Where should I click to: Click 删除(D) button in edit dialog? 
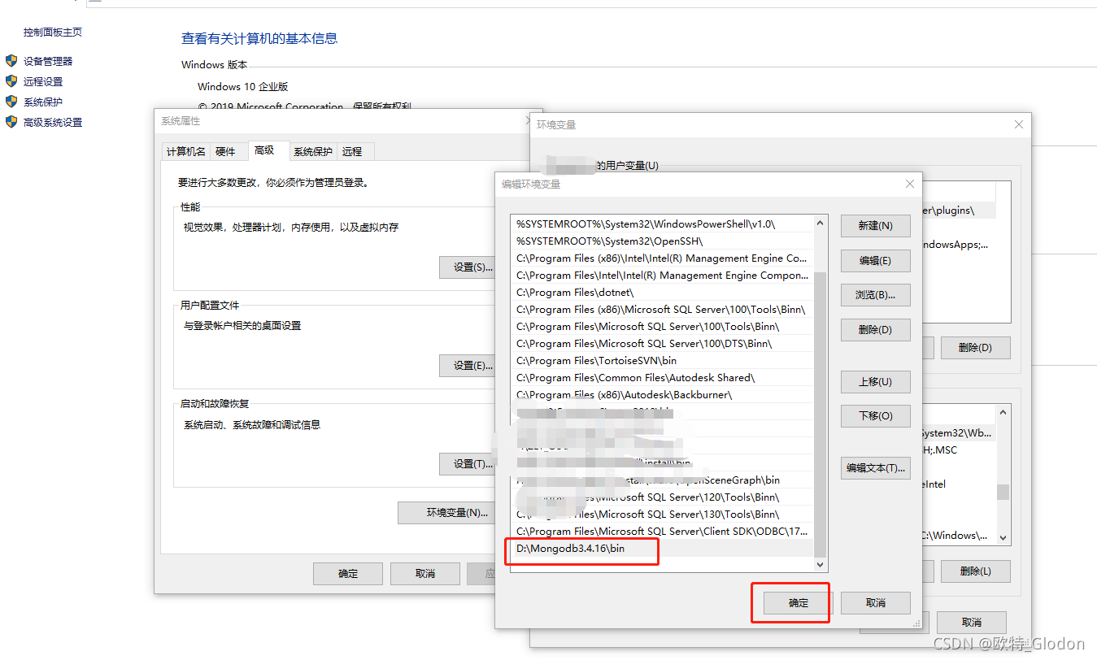[875, 329]
